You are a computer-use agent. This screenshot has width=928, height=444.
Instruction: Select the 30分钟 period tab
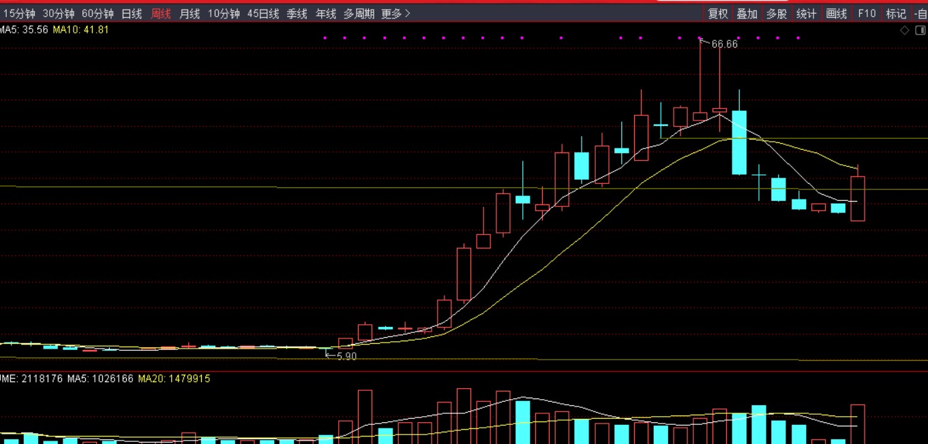58,14
